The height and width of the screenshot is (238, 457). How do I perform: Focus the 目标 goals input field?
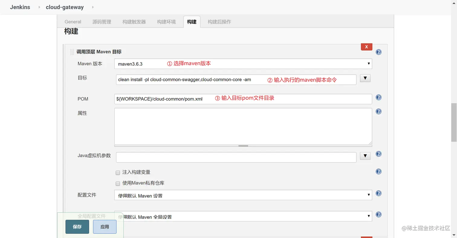pyautogui.click(x=236, y=80)
